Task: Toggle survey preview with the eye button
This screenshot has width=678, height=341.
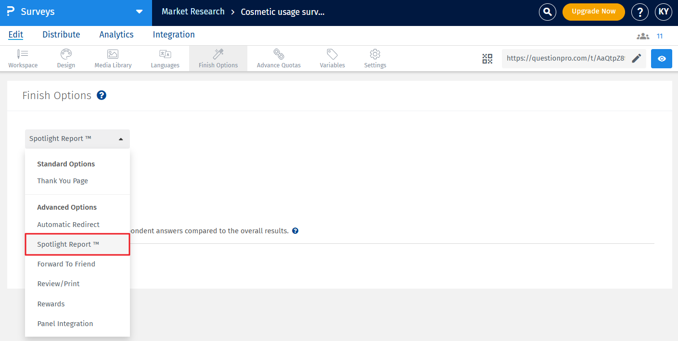Action: (661, 58)
